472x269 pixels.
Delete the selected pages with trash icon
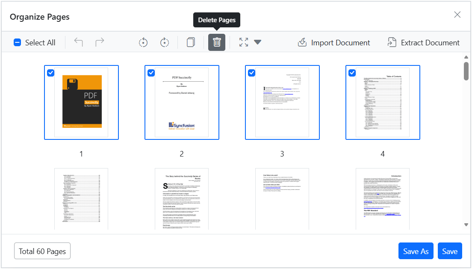click(x=217, y=42)
